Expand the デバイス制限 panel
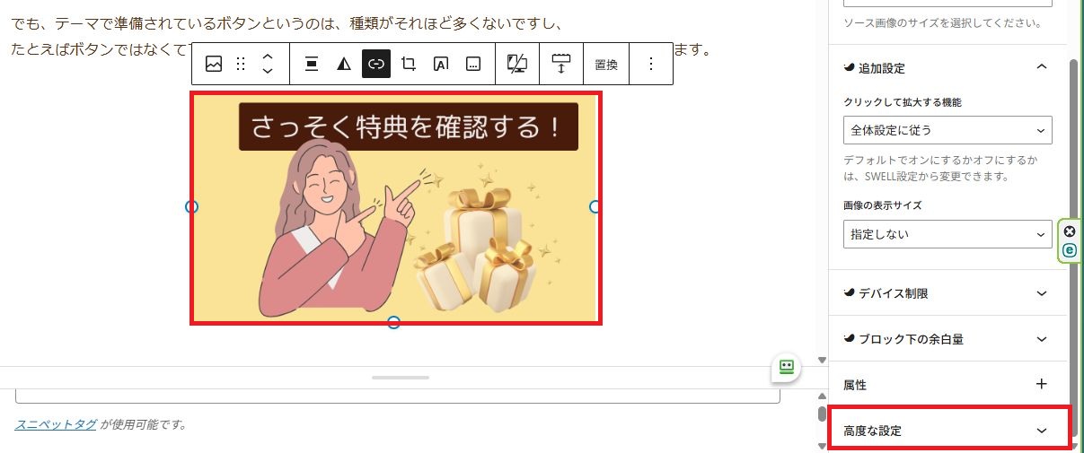 point(947,293)
